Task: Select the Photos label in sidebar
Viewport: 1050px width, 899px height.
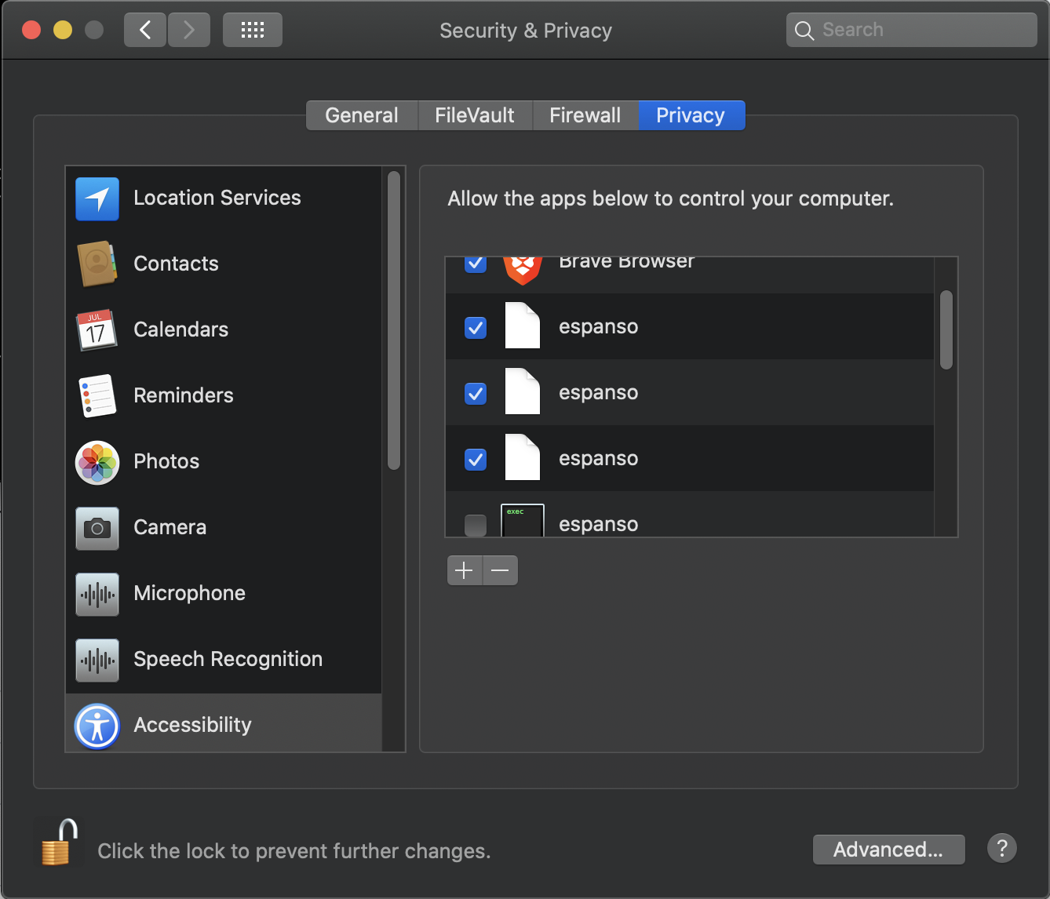Action: pyautogui.click(x=166, y=461)
